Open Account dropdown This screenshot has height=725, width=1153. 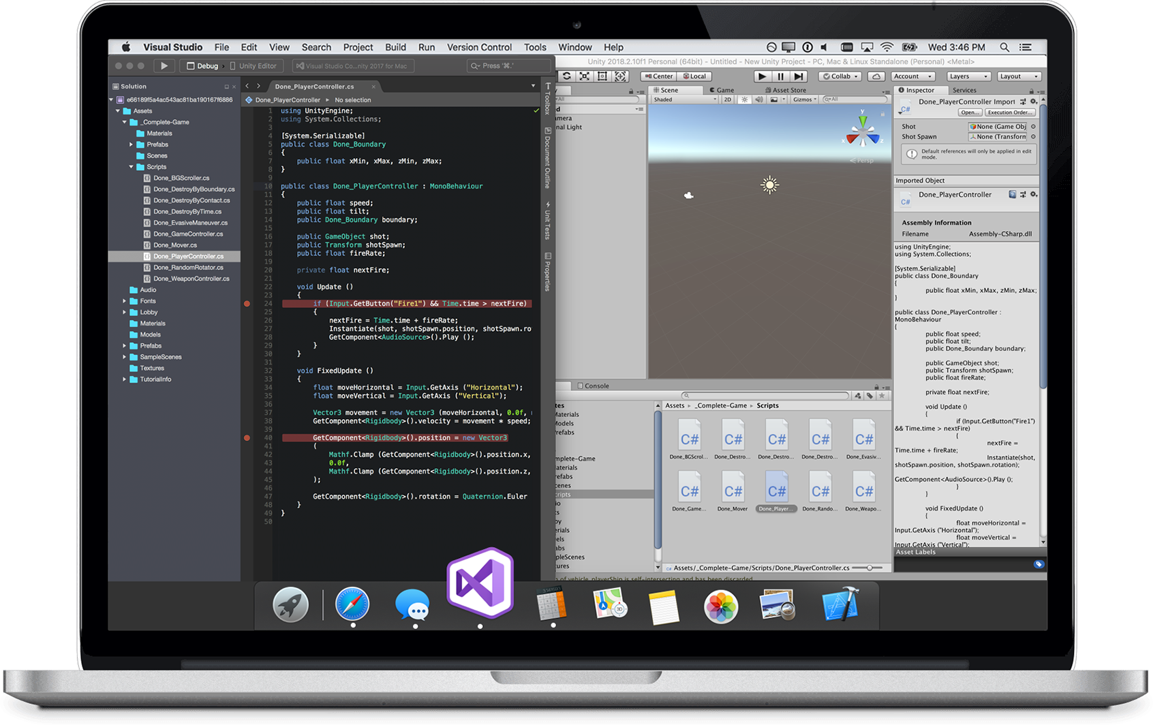(913, 76)
